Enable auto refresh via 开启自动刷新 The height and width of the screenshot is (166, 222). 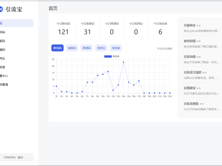click(165, 49)
